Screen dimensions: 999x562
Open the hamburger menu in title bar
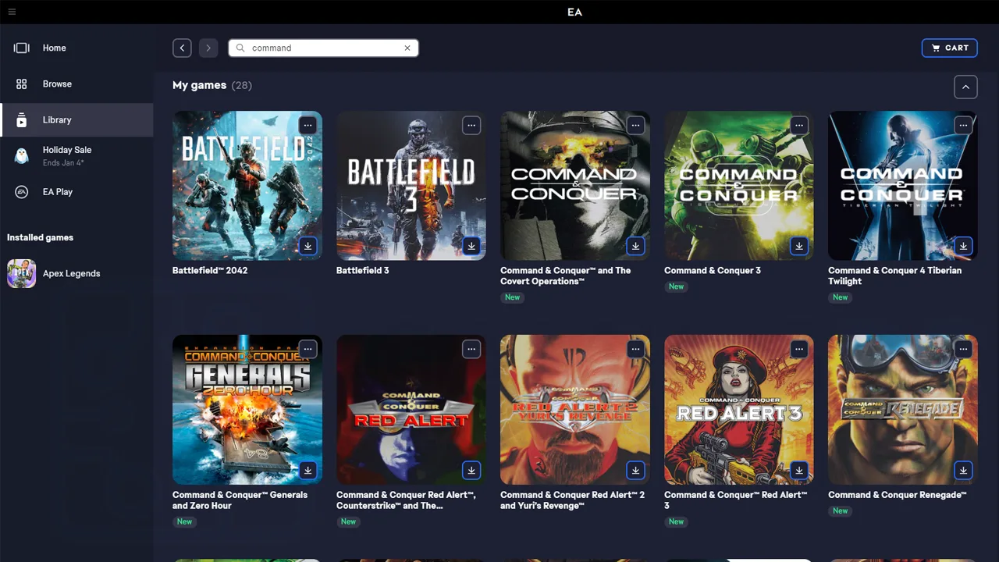[x=12, y=12]
